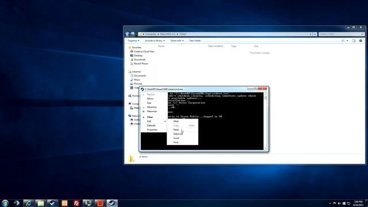The height and width of the screenshot is (207, 368).
Task: Select Favorites in navigation pane
Action: pyautogui.click(x=137, y=47)
